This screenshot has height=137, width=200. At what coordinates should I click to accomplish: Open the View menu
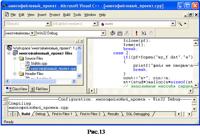tap(31, 15)
